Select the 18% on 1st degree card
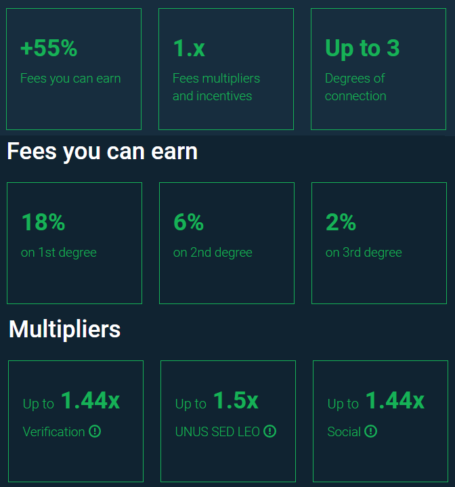This screenshot has height=487, width=455. (x=74, y=243)
